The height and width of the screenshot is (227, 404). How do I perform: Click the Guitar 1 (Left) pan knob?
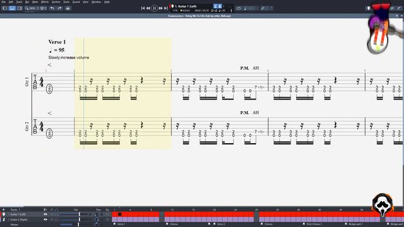pos(97,214)
